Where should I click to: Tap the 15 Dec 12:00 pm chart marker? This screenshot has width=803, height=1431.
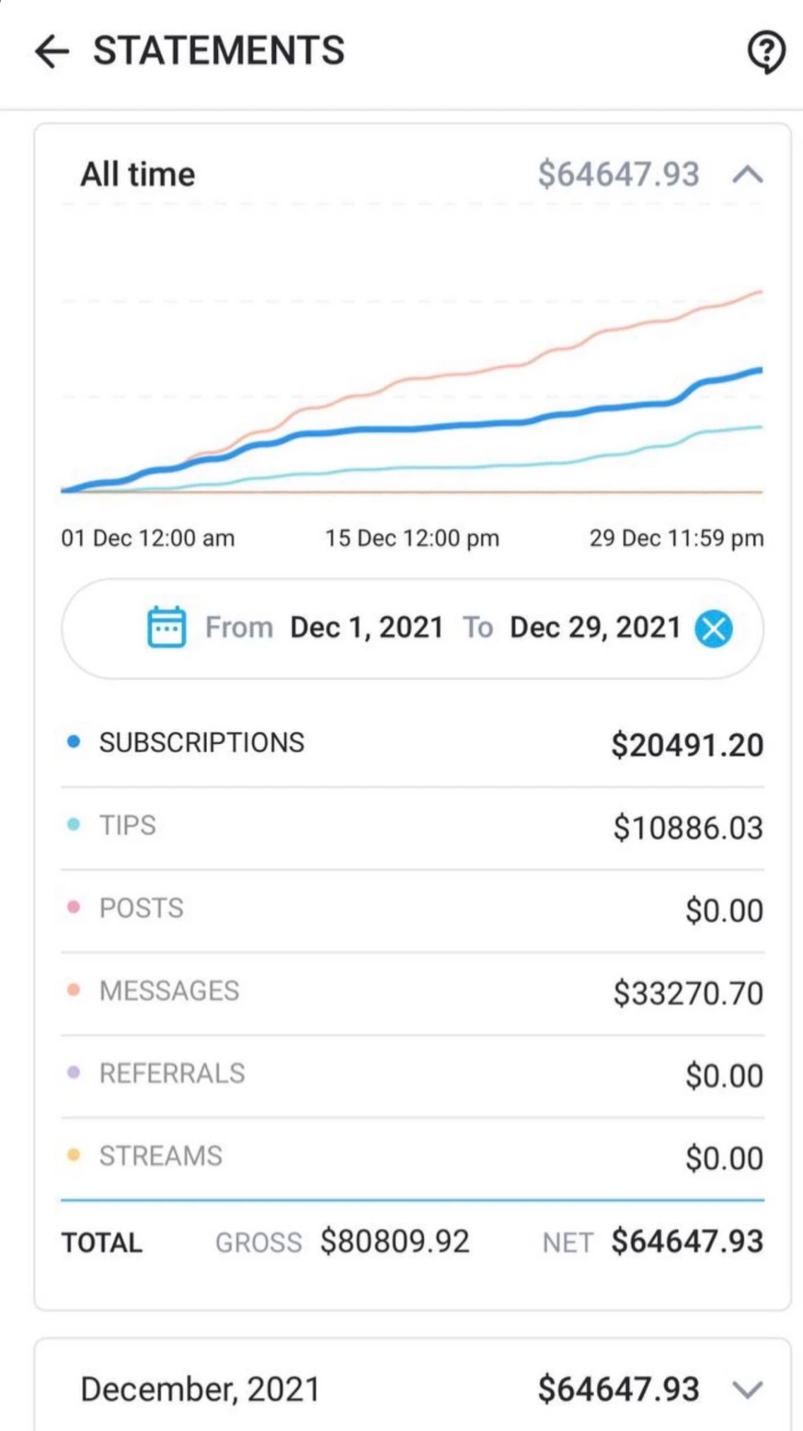(x=412, y=538)
